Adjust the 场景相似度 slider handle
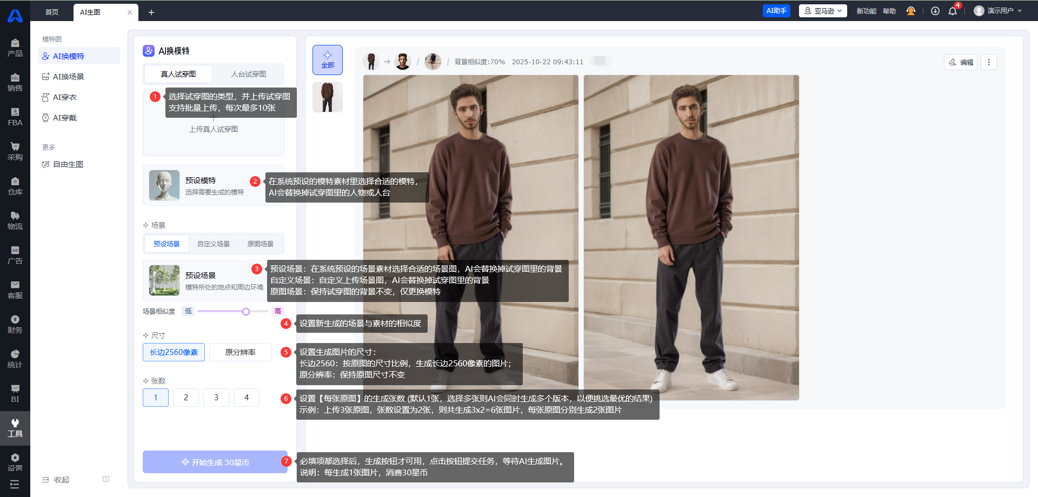1038x497 pixels. coord(246,312)
